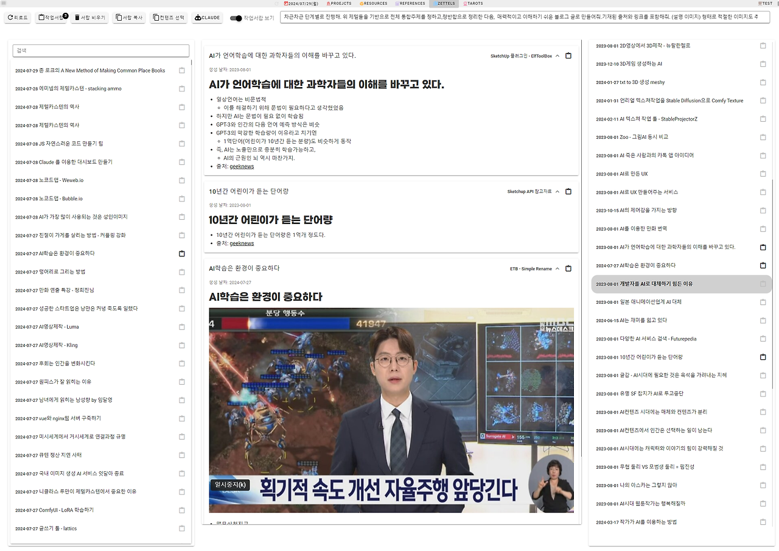The width and height of the screenshot is (779, 551).
Task: Click the 서랍 복사 button
Action: tap(130, 18)
